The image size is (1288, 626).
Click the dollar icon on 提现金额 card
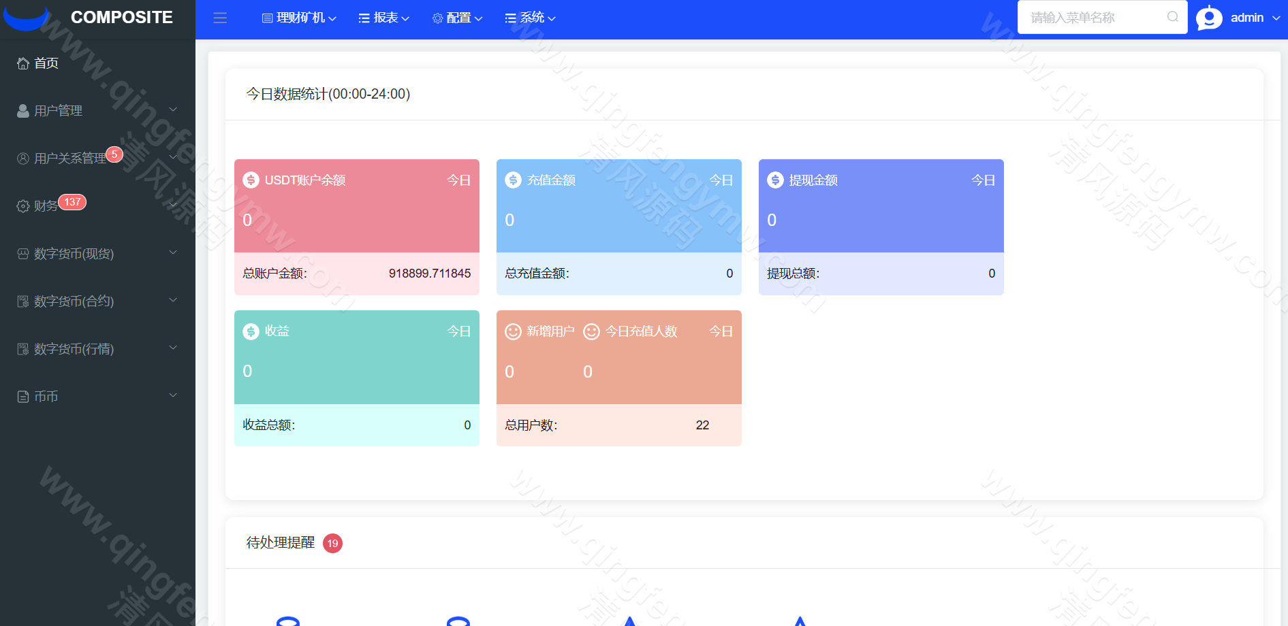[x=774, y=180]
